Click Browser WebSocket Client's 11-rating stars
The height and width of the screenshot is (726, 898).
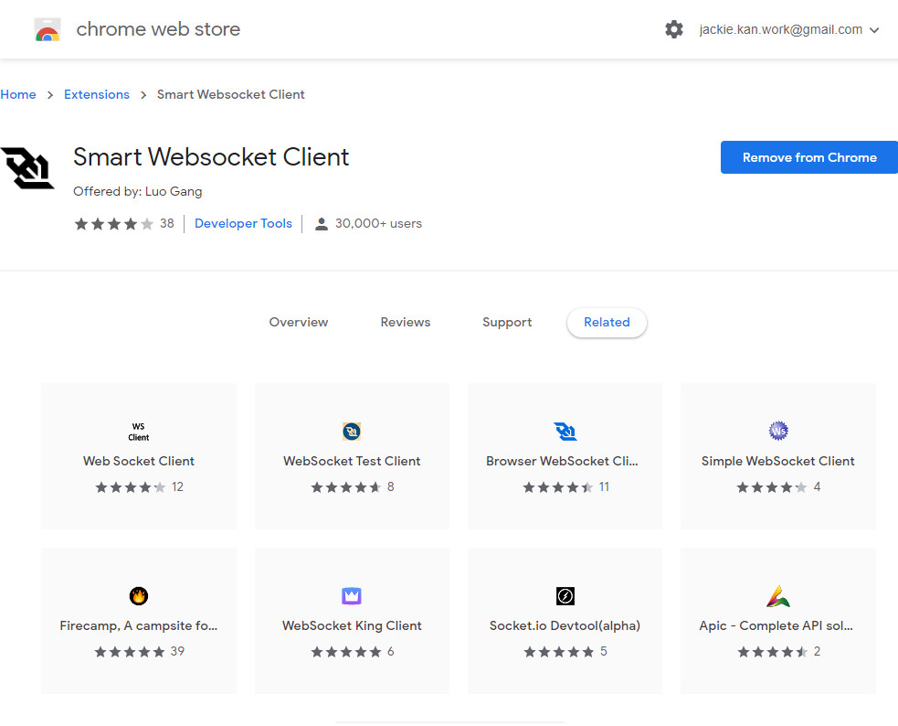558,487
